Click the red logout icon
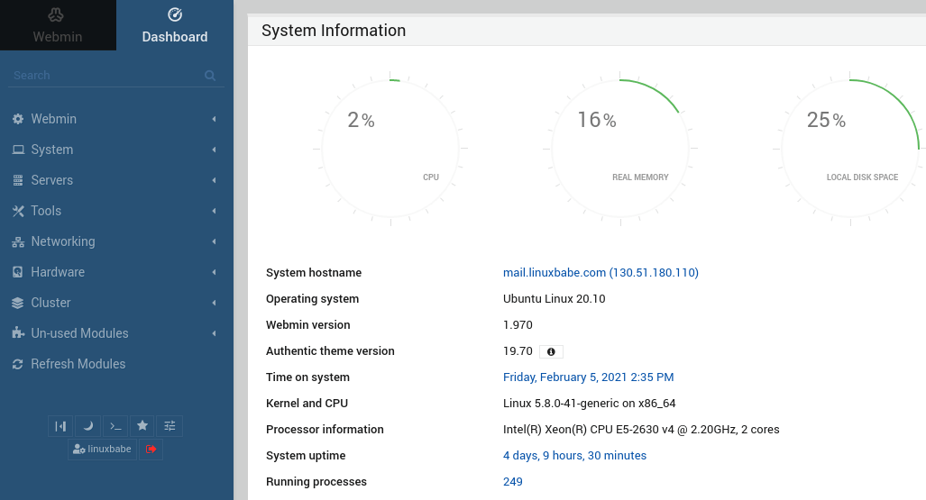 tap(151, 449)
